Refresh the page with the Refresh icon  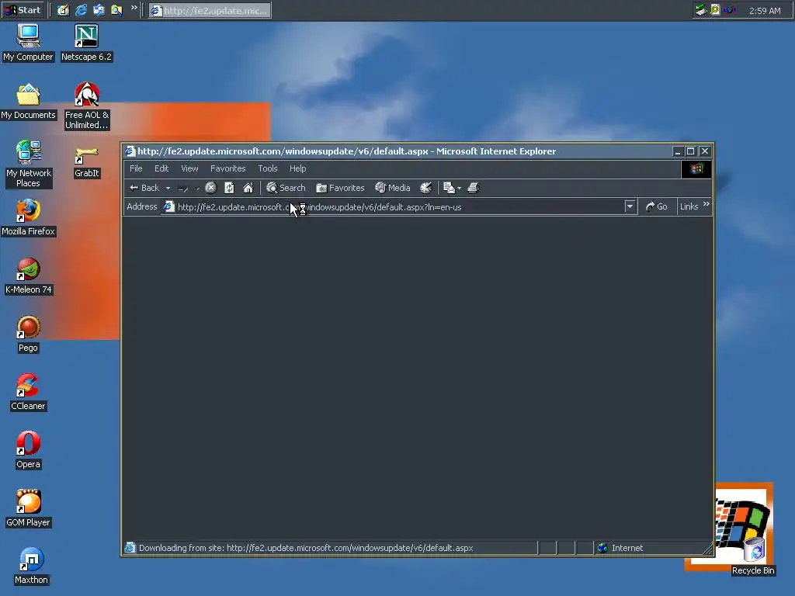(x=229, y=188)
